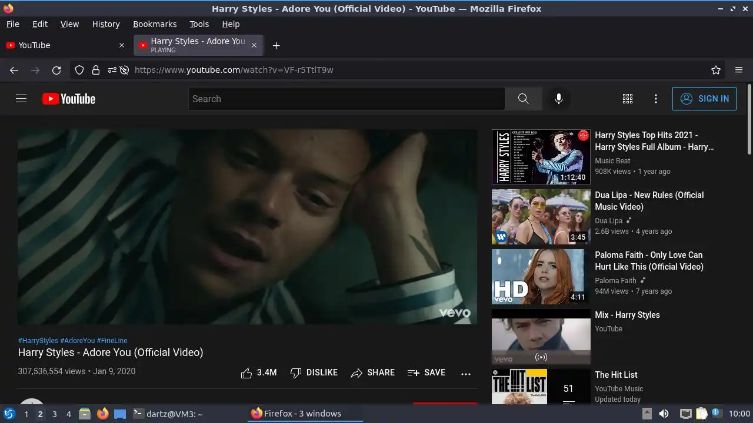This screenshot has height=423, width=753.
Task: Open the Tools menu
Action: pos(199,24)
